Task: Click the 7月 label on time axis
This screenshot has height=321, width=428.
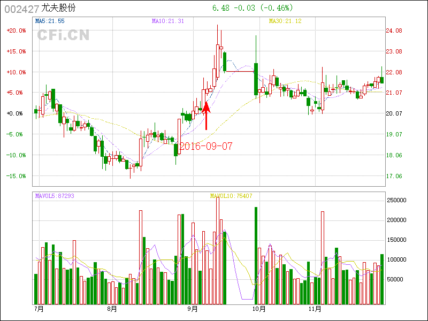Action: pos(38,309)
